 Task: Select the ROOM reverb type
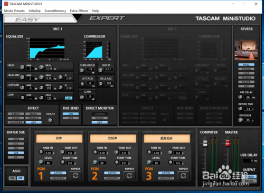(246, 69)
